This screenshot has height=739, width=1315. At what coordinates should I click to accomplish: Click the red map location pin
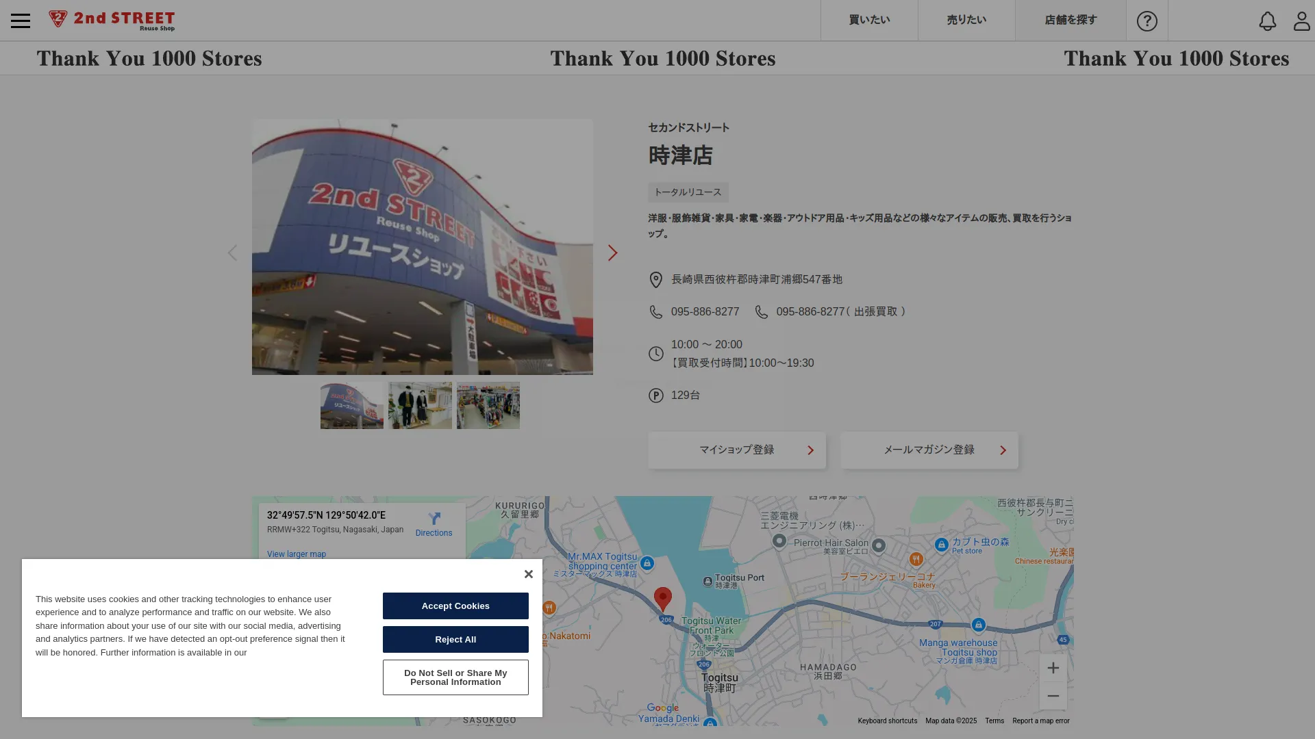pos(662,599)
